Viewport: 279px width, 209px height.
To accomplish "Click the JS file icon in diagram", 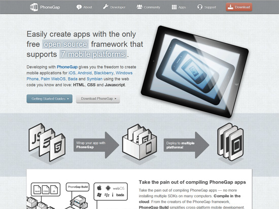I will click(x=54, y=190).
